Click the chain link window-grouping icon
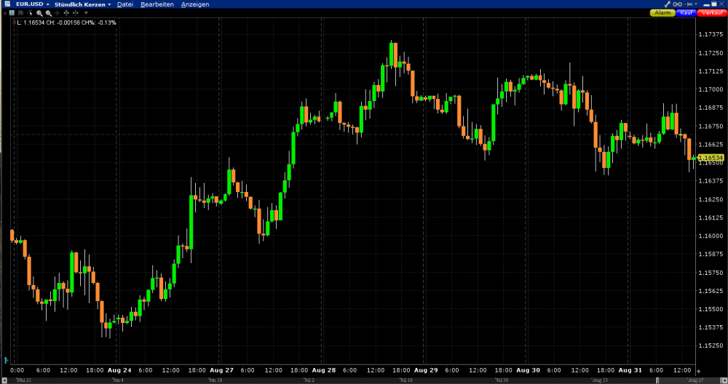This screenshot has width=728, height=384. 677,4
